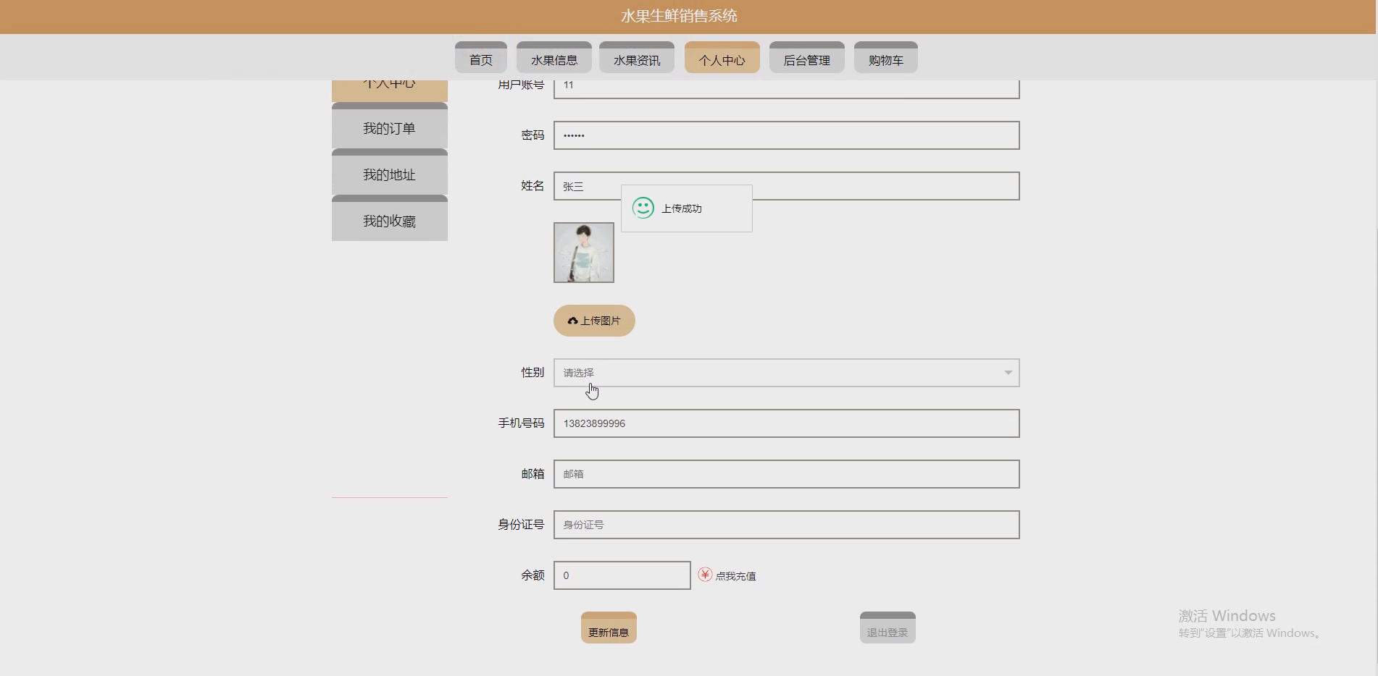Click the 上传图片 upload button

tap(593, 320)
